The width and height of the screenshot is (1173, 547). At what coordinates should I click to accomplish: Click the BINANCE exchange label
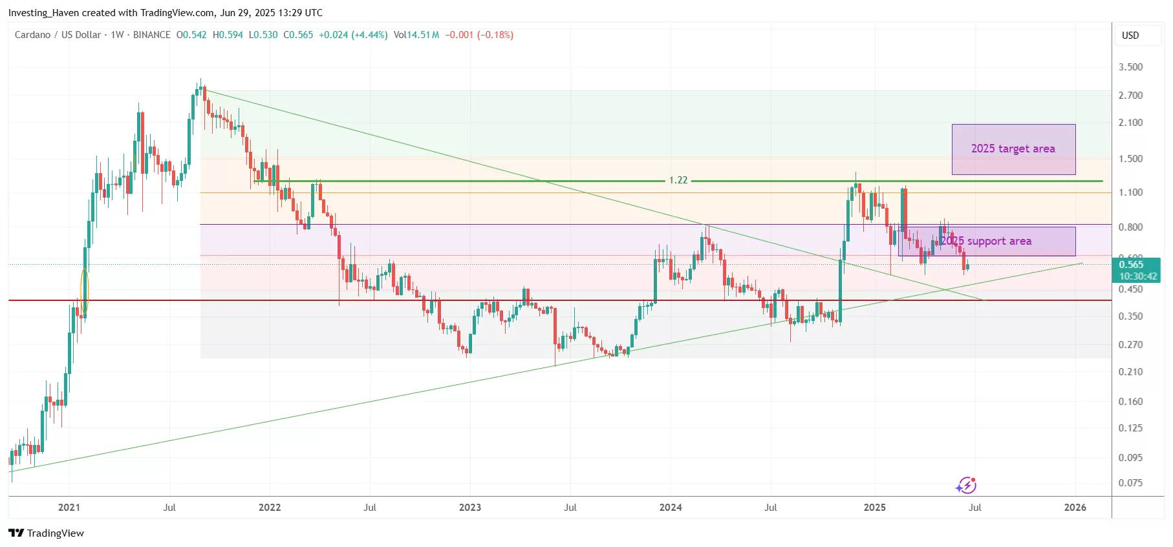coord(151,35)
